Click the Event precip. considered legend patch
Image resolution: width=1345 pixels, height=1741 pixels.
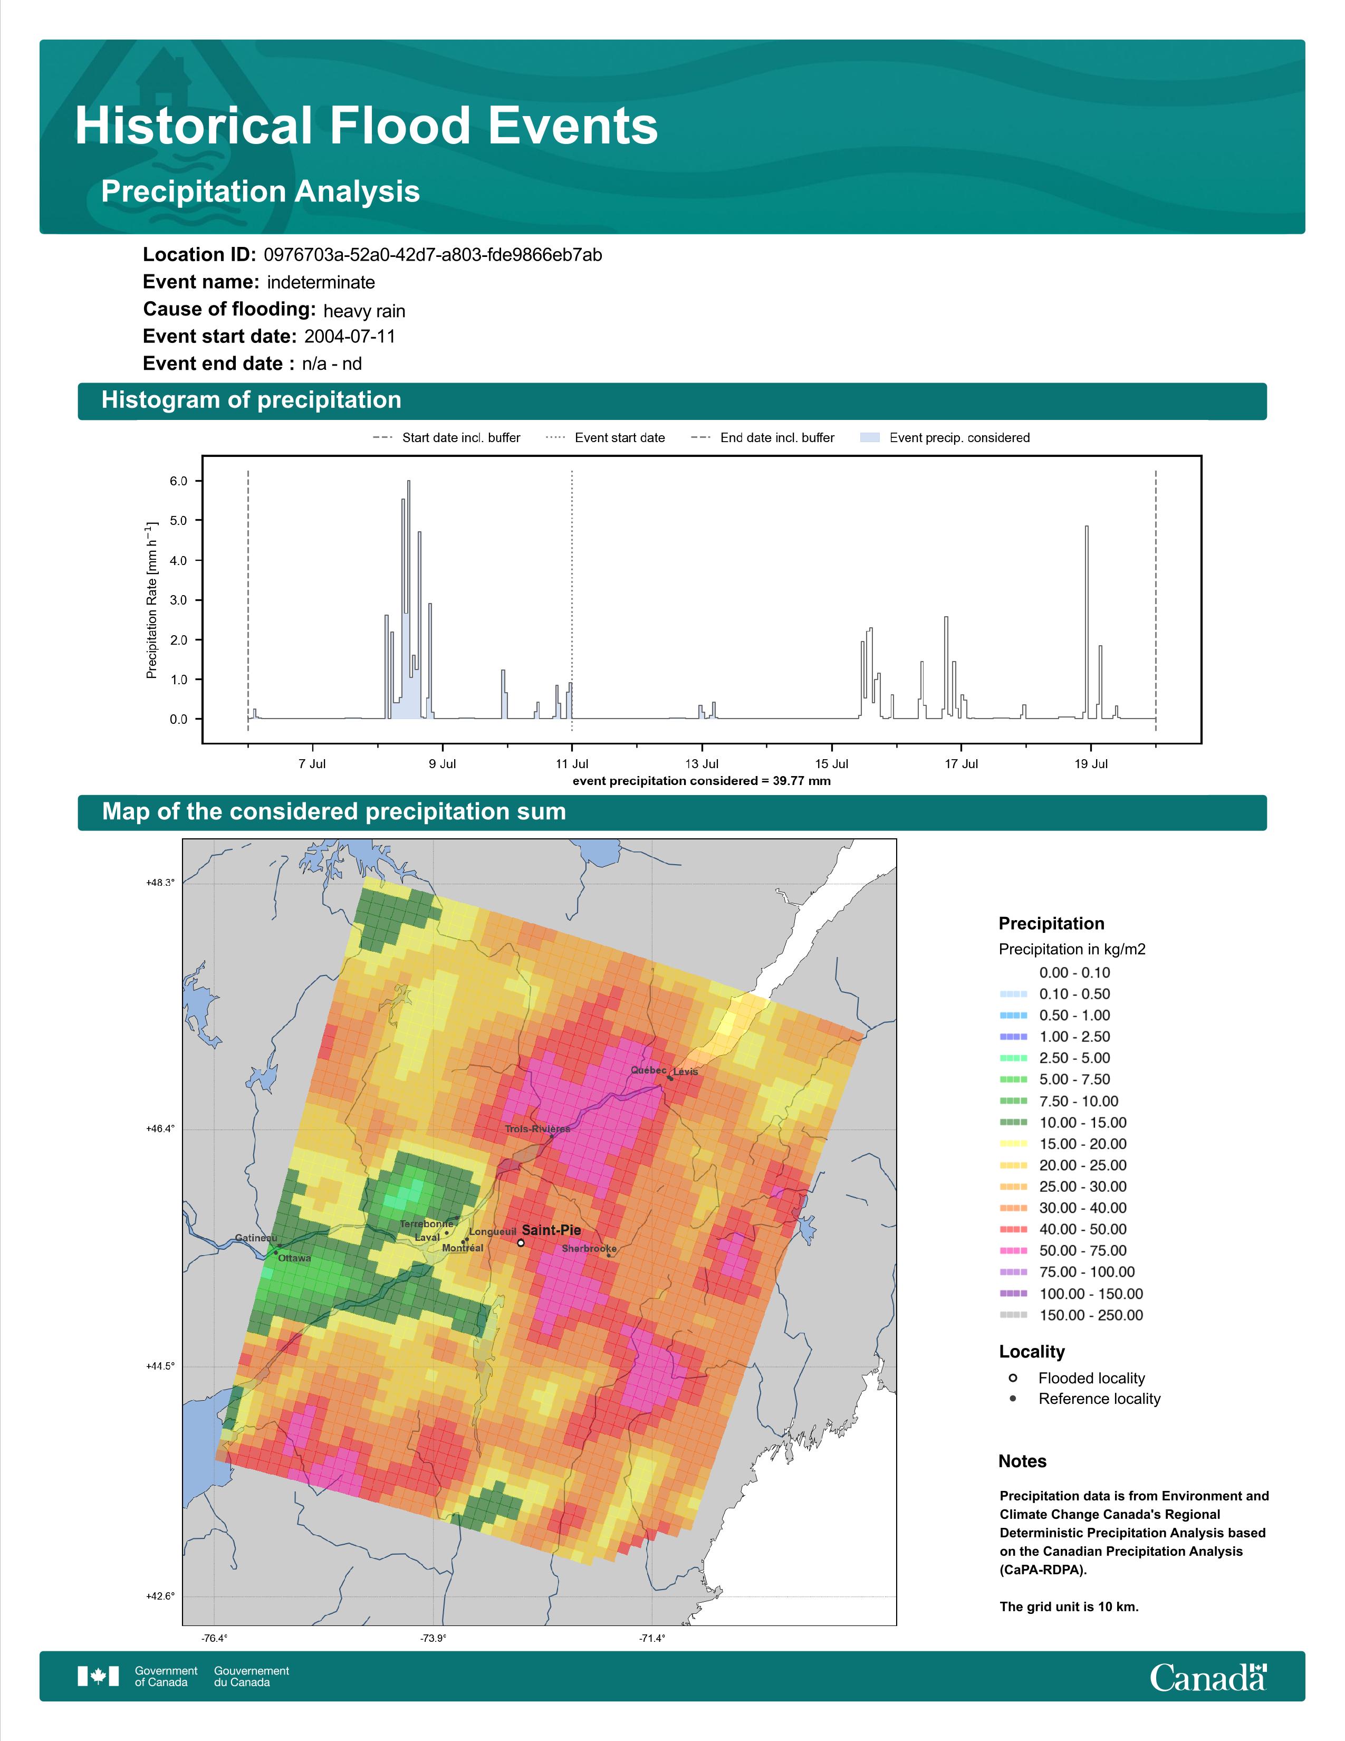870,438
